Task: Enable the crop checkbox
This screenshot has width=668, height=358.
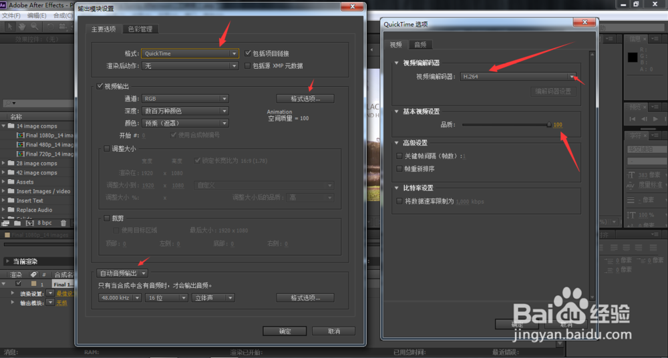Action: tap(107, 218)
